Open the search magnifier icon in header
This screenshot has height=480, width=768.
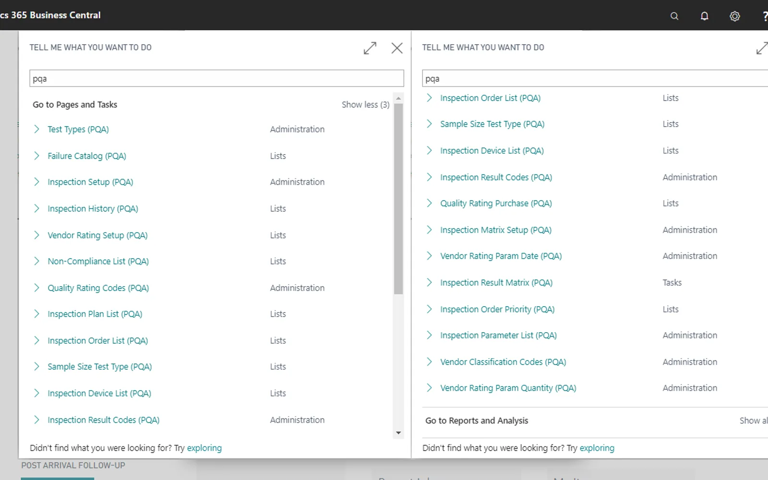[674, 16]
